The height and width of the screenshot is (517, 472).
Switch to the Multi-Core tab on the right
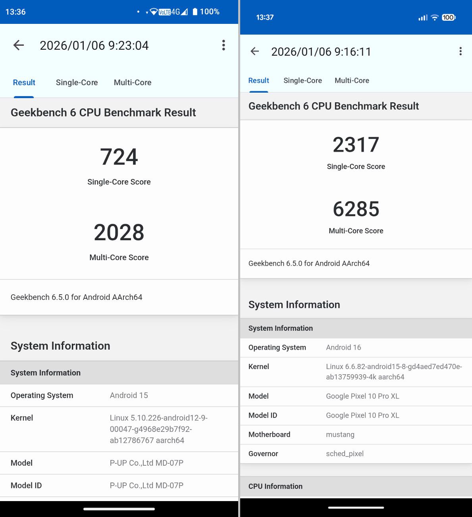pyautogui.click(x=352, y=80)
